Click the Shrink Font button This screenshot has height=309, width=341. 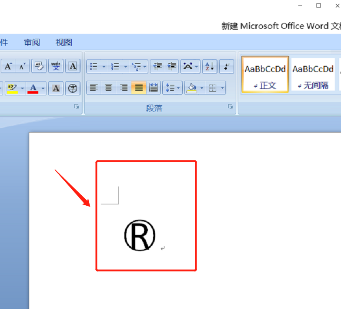(x=23, y=67)
